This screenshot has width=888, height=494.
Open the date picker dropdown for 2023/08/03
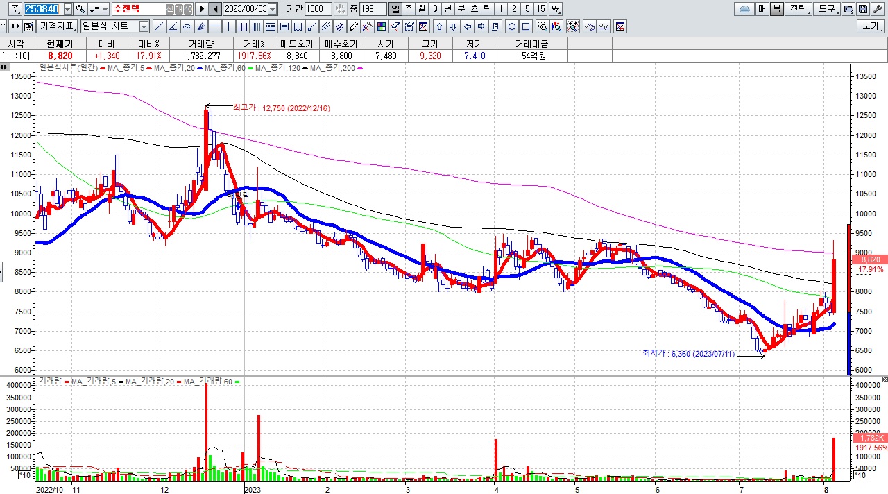272,9
